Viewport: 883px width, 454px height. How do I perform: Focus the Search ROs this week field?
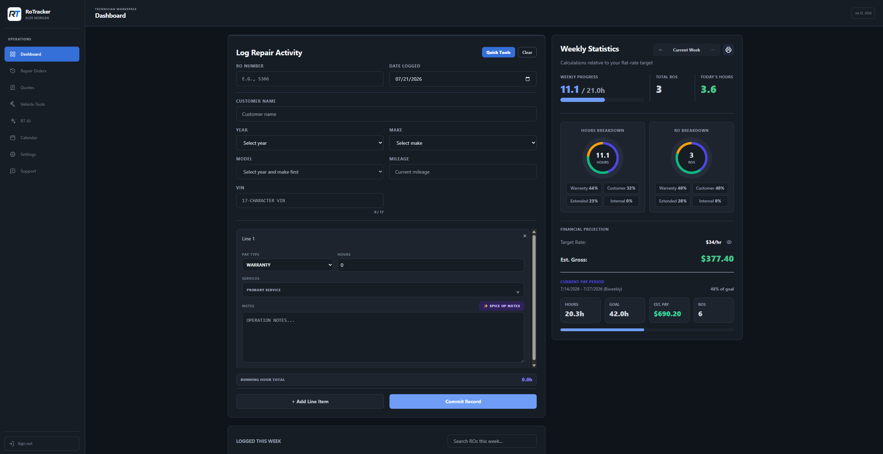[x=492, y=441]
